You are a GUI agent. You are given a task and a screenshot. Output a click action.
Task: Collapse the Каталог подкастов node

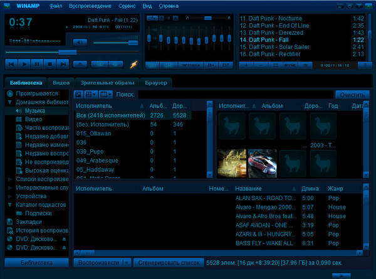coord(9,205)
